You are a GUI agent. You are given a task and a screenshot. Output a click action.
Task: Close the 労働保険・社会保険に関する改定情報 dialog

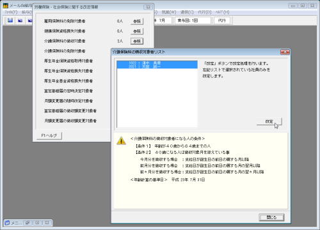pos(148,7)
